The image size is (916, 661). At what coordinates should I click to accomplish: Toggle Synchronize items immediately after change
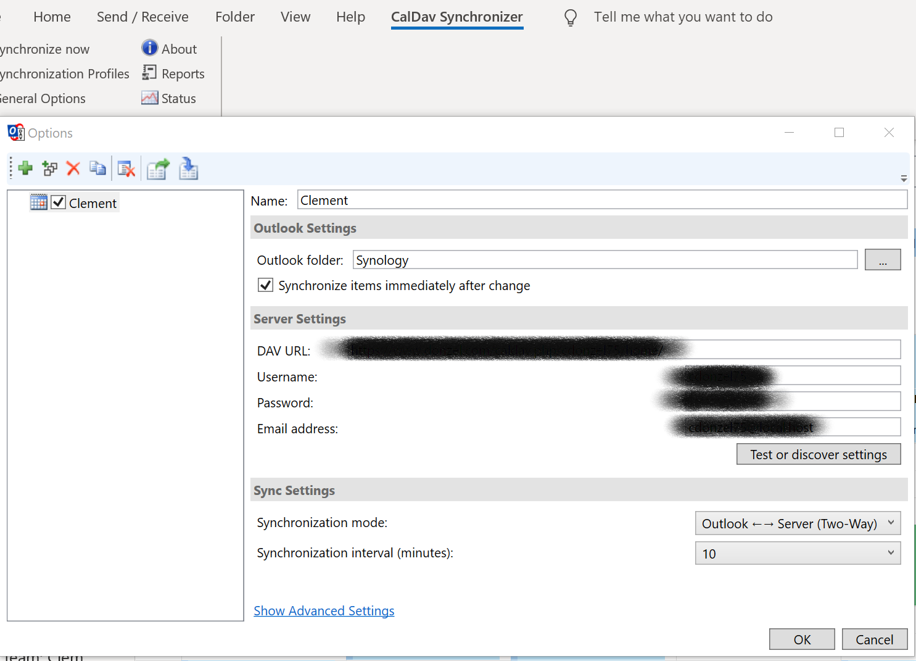coord(266,285)
